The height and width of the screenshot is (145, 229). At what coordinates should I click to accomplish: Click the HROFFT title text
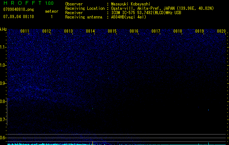coord(23,3)
